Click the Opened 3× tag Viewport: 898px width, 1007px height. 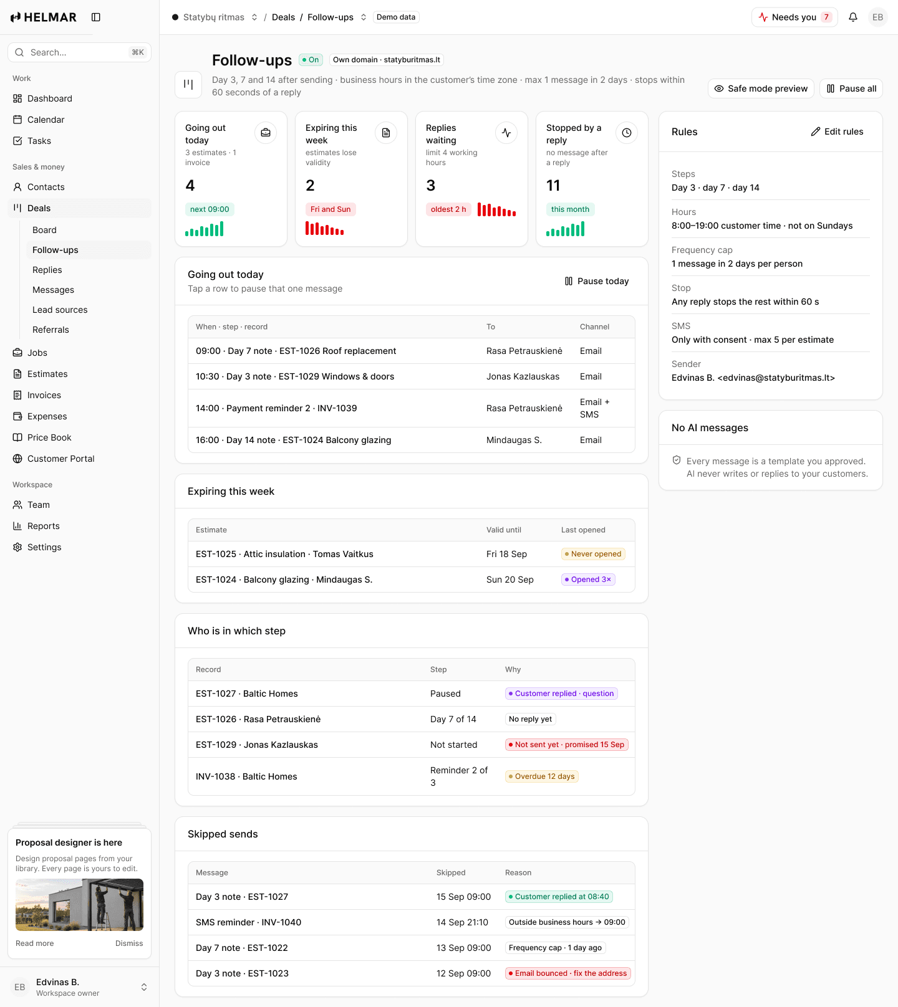[588, 580]
